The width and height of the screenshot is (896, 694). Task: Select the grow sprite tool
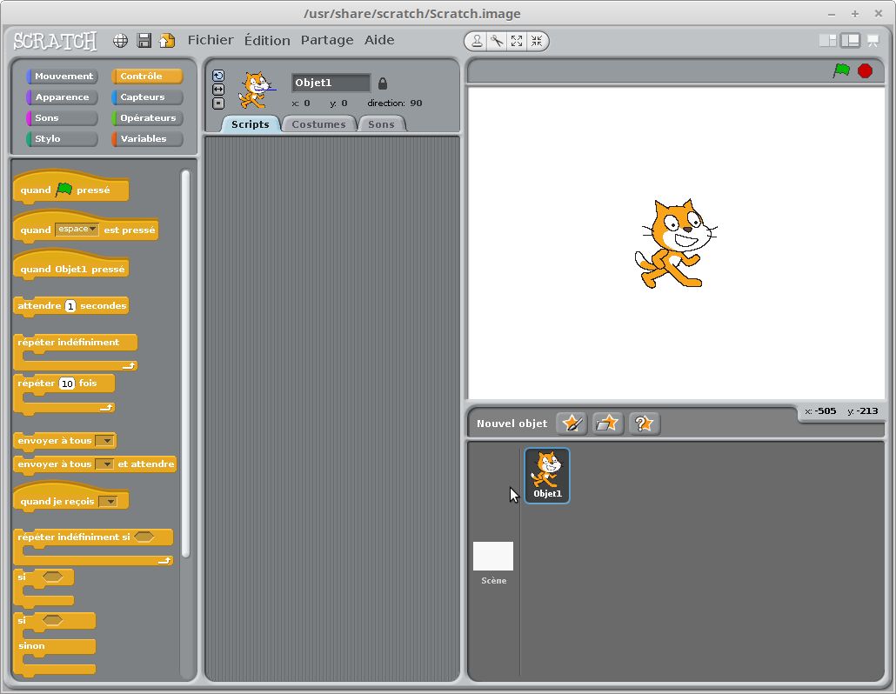click(x=517, y=41)
